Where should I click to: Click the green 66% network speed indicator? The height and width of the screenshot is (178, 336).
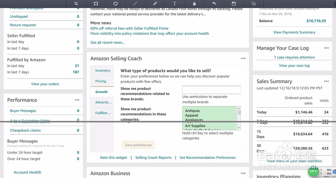[313, 171]
